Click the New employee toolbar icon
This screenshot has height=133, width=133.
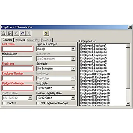pyautogui.click(x=4, y=33)
